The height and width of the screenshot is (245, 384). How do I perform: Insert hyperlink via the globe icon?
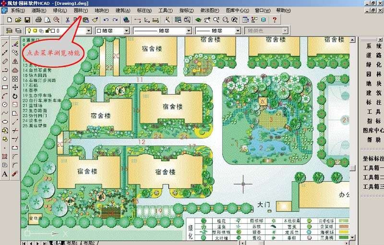tap(126, 20)
